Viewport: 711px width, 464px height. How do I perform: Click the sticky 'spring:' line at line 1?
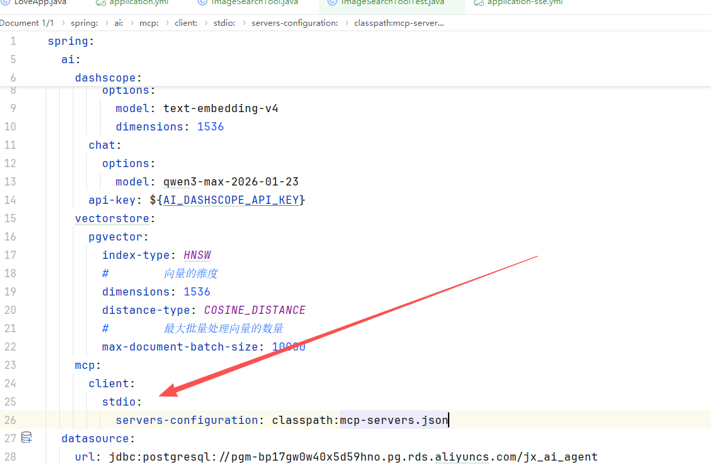point(71,41)
